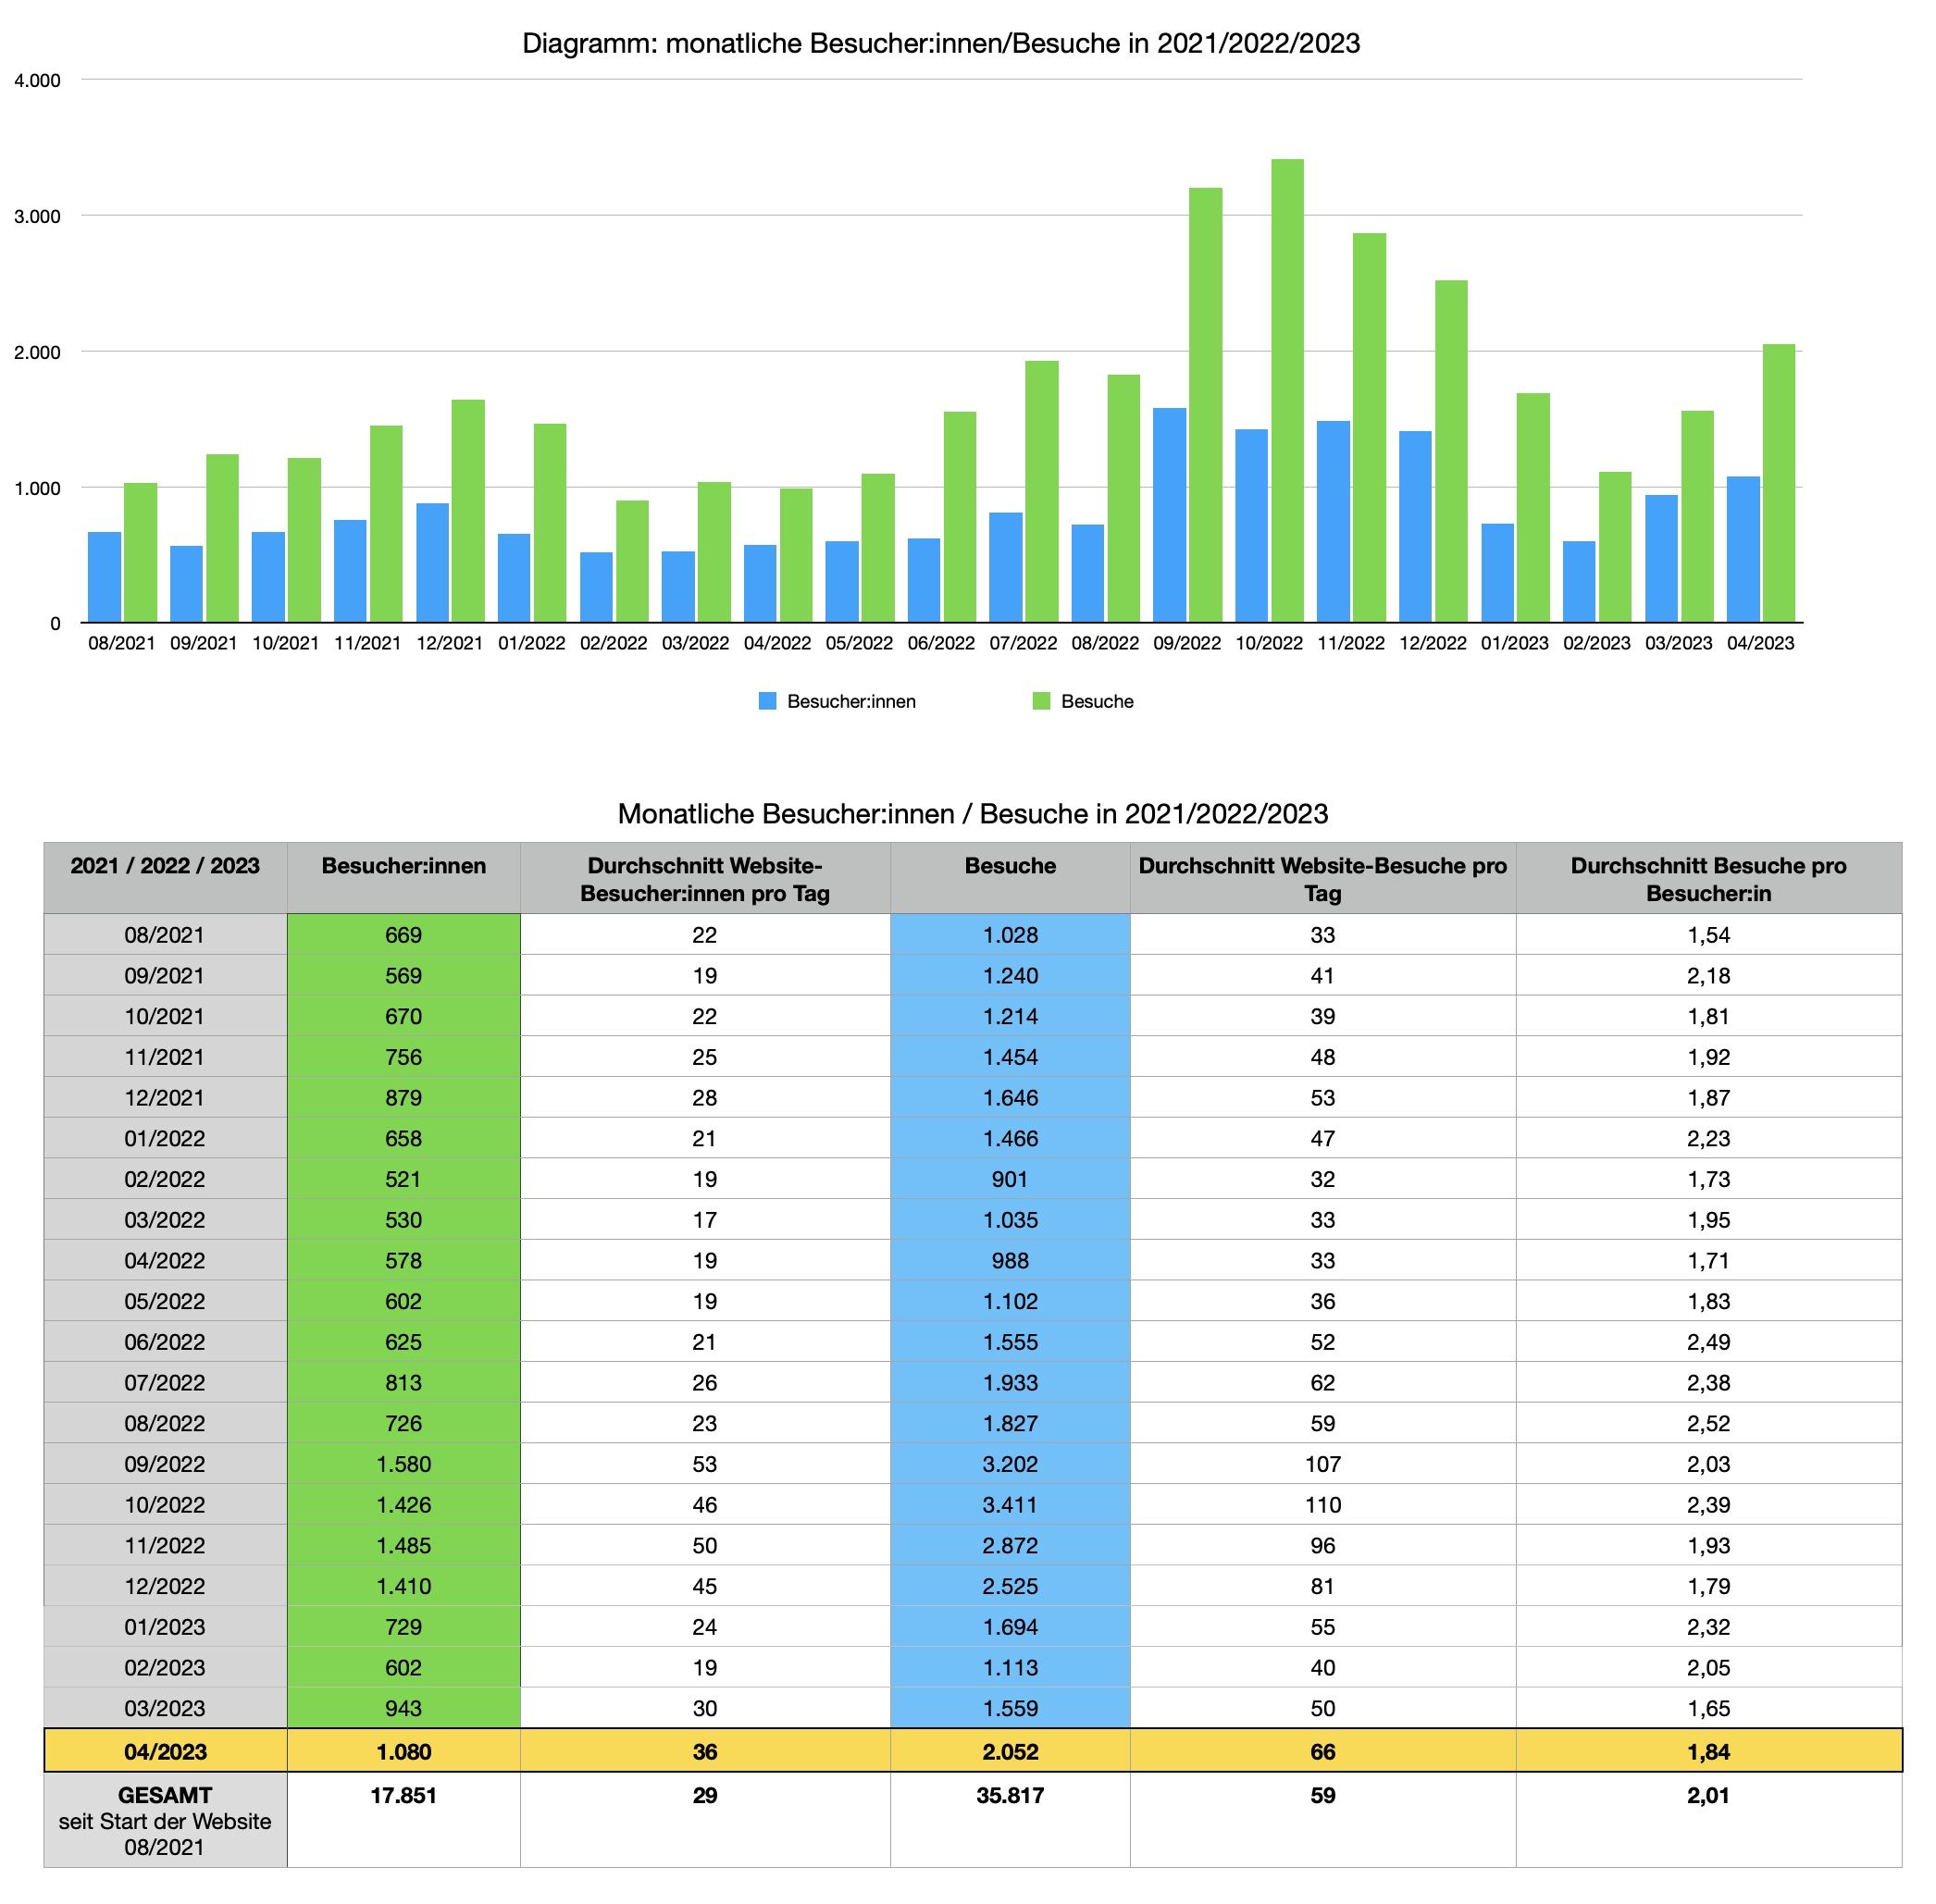Click the green Besuche bar for 10/2022

point(1286,391)
